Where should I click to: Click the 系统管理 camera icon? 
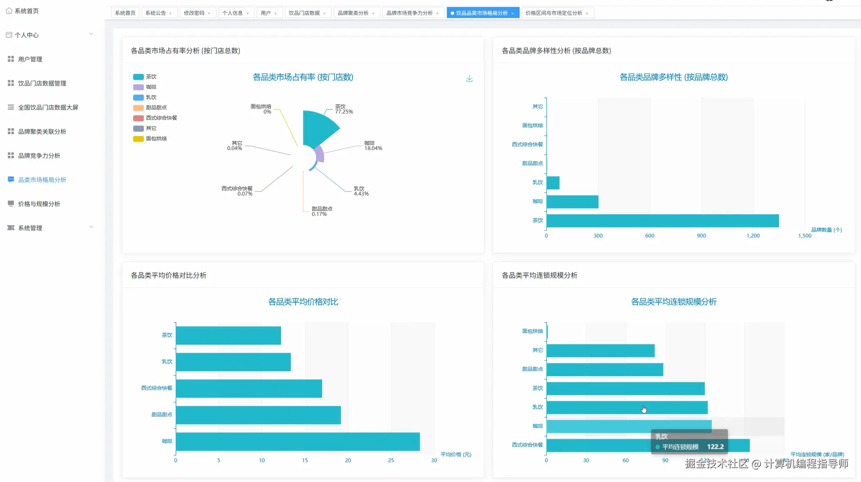11,228
